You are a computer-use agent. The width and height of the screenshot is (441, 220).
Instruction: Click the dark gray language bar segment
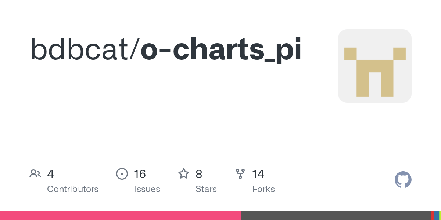coord(336,216)
